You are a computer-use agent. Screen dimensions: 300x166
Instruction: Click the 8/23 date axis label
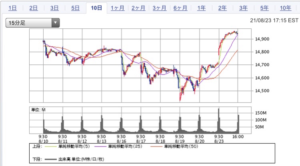click(219, 141)
